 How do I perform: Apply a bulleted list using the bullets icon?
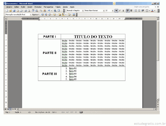tap(139, 11)
